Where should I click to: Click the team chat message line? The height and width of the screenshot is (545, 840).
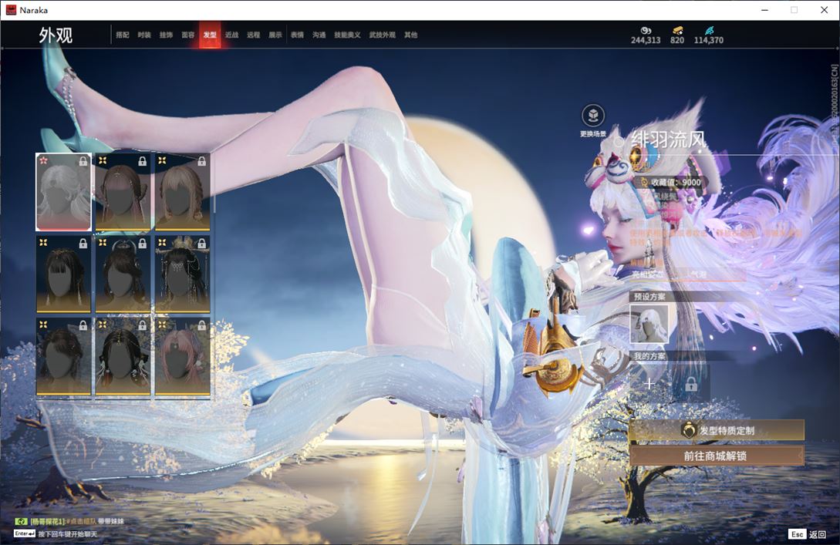[x=69, y=521]
